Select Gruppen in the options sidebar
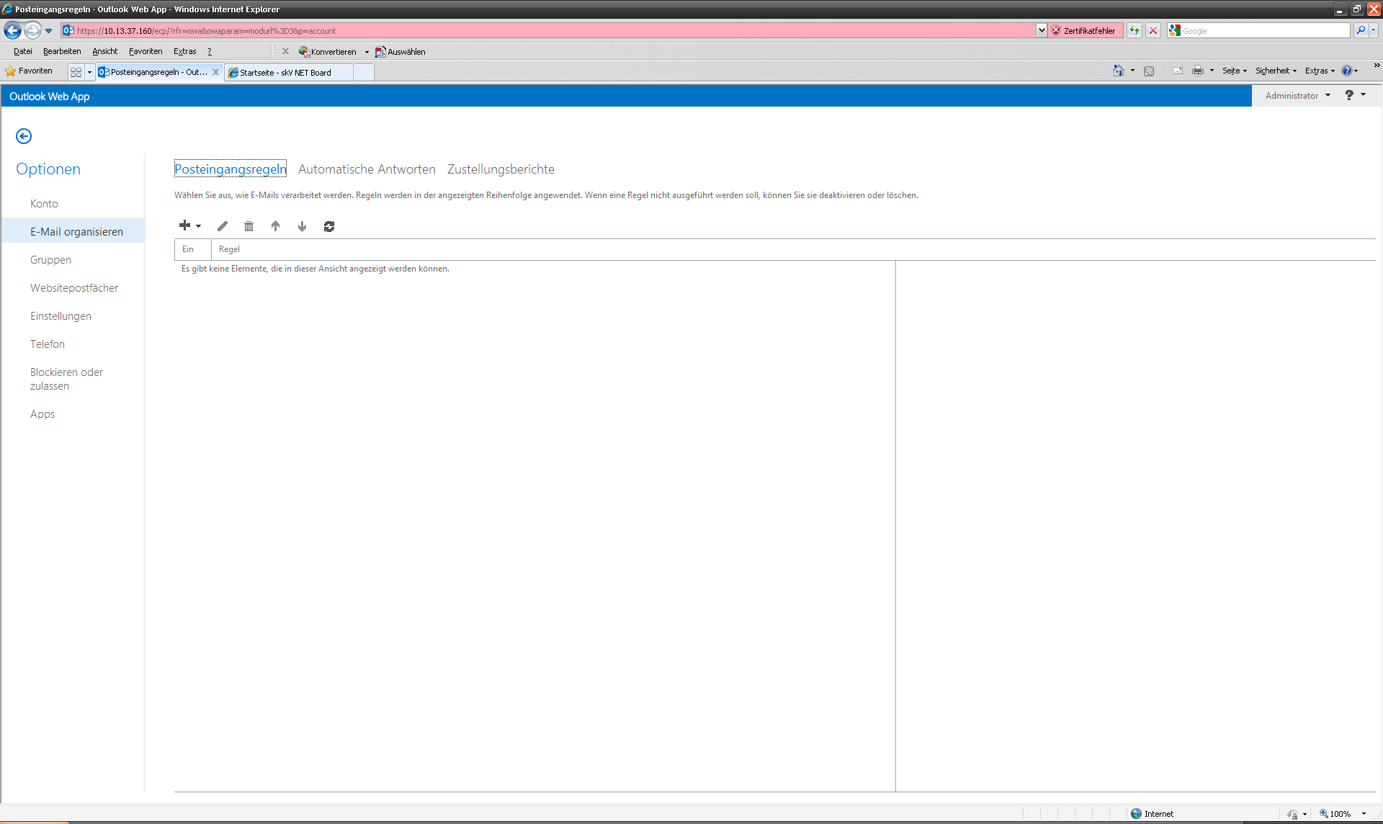 (x=50, y=260)
